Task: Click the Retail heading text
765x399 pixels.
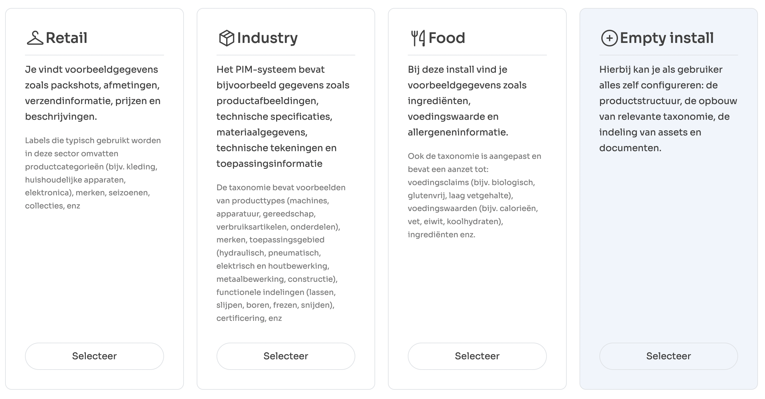Action: point(67,38)
